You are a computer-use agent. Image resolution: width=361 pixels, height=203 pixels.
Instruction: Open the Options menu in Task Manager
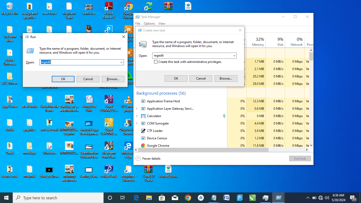149,23
